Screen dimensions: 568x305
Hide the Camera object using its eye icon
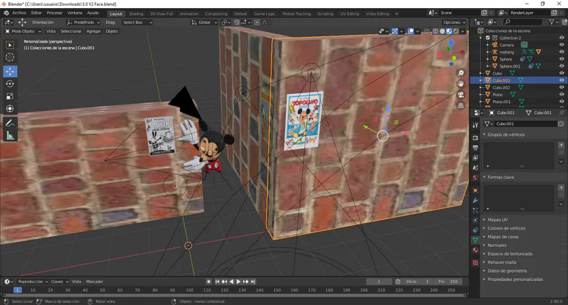[562, 45]
